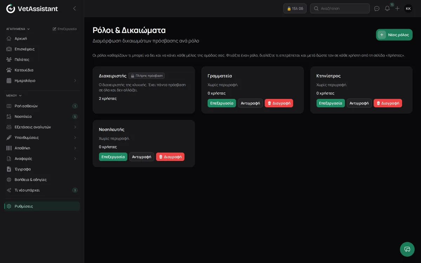421x263 pixels.
Task: Open the chat messages icon in header
Action: 377,8
